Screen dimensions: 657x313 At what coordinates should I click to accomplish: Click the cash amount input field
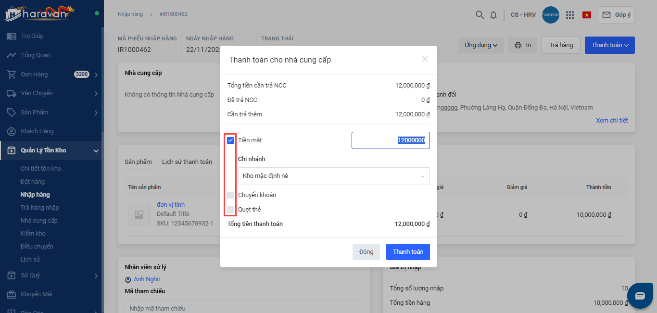click(x=391, y=140)
